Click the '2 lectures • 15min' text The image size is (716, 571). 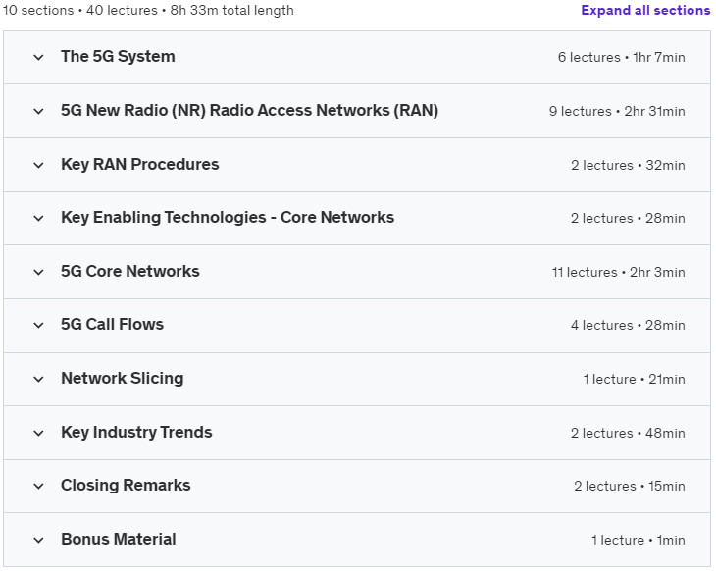point(630,486)
